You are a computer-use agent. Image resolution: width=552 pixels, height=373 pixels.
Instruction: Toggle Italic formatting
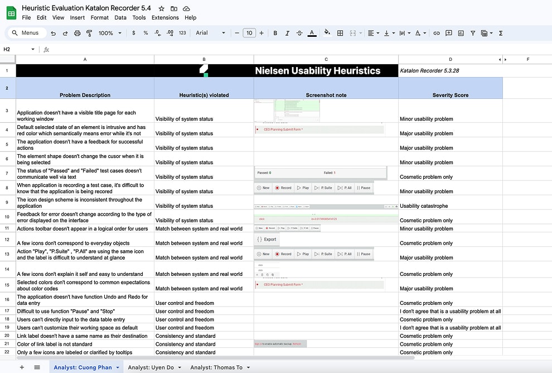coord(287,33)
